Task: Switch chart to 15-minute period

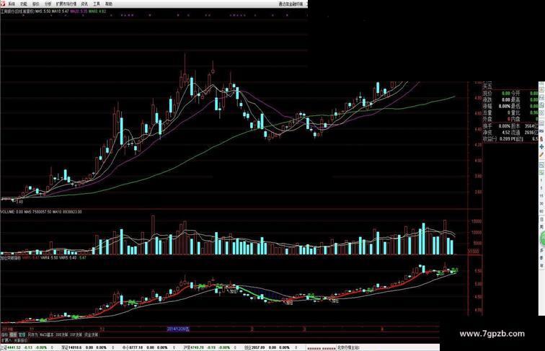Action: pos(541,196)
